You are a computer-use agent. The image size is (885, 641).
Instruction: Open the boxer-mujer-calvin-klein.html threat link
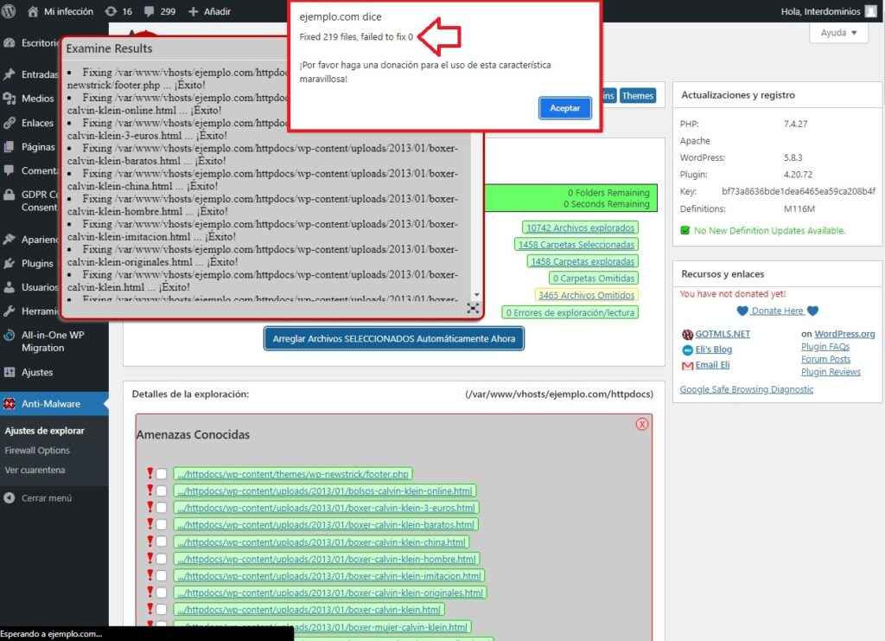pos(322,627)
